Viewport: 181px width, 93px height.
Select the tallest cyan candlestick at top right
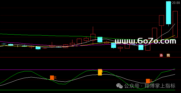pos(168,13)
